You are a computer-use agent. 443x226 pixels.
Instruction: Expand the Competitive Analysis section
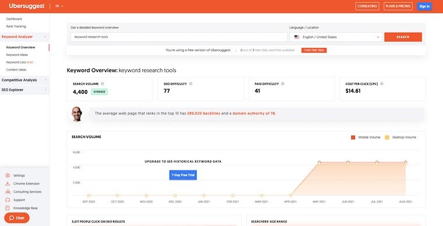click(24, 80)
